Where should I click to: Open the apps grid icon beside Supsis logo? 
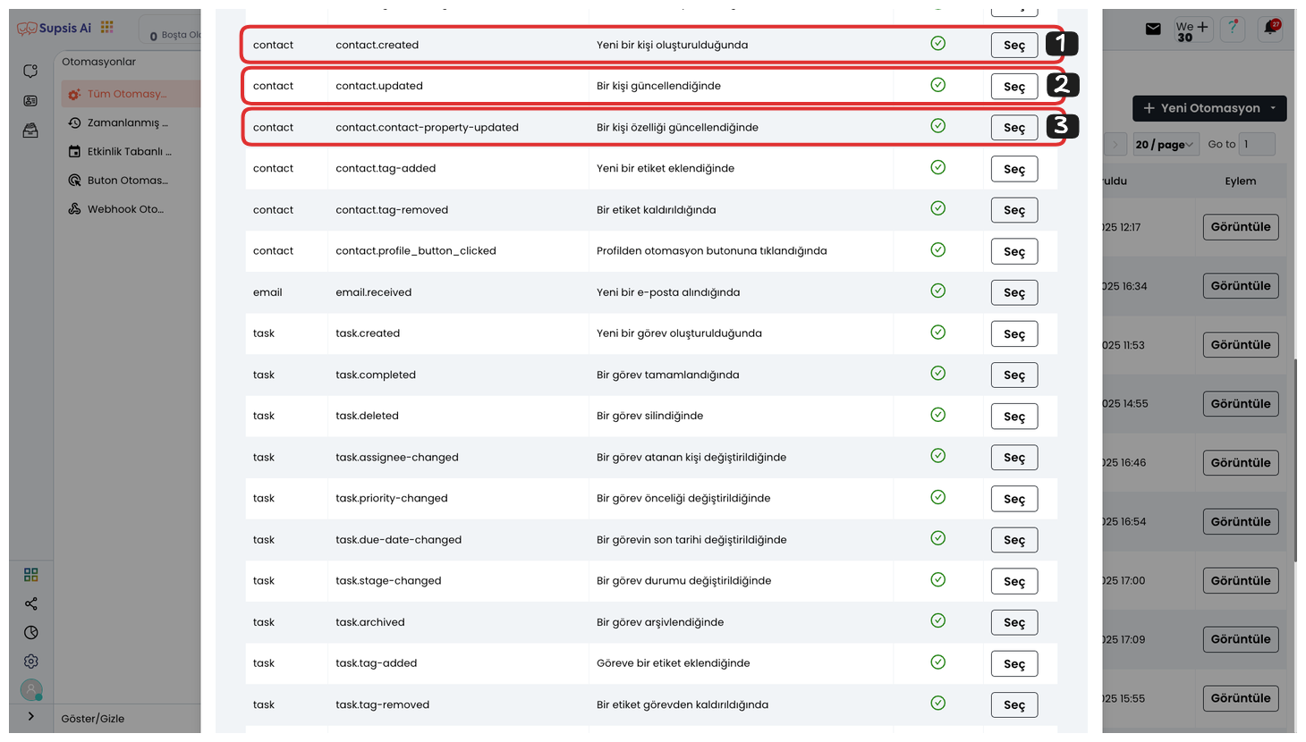(x=107, y=28)
